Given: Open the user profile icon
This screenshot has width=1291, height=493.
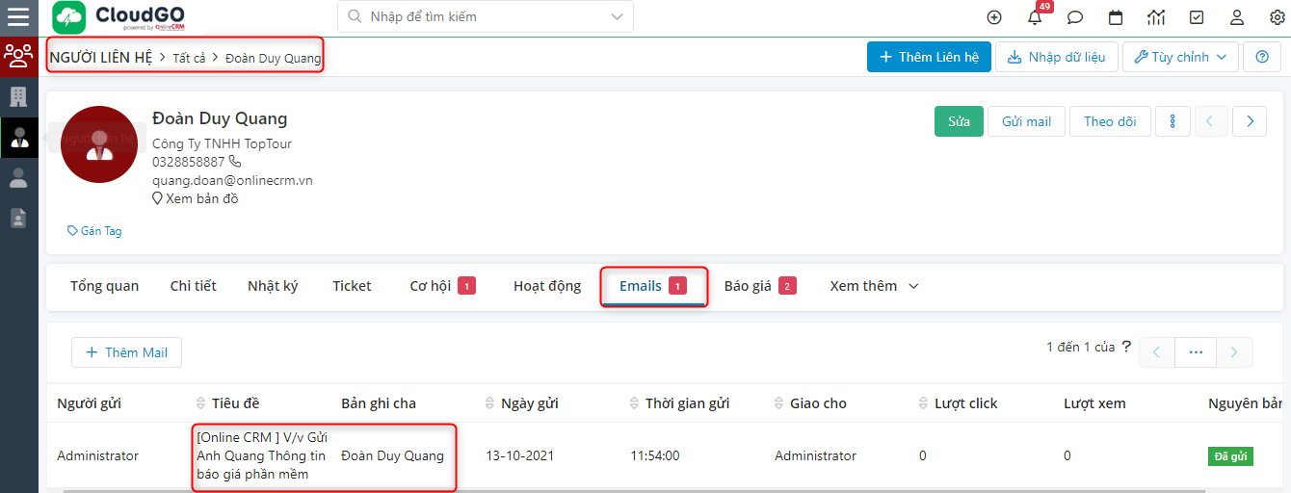Looking at the screenshot, I should (1237, 17).
